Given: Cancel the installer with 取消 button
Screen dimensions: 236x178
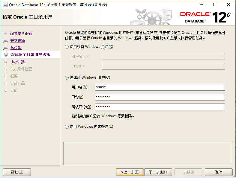Looking at the screenshot, I should point(219,172).
